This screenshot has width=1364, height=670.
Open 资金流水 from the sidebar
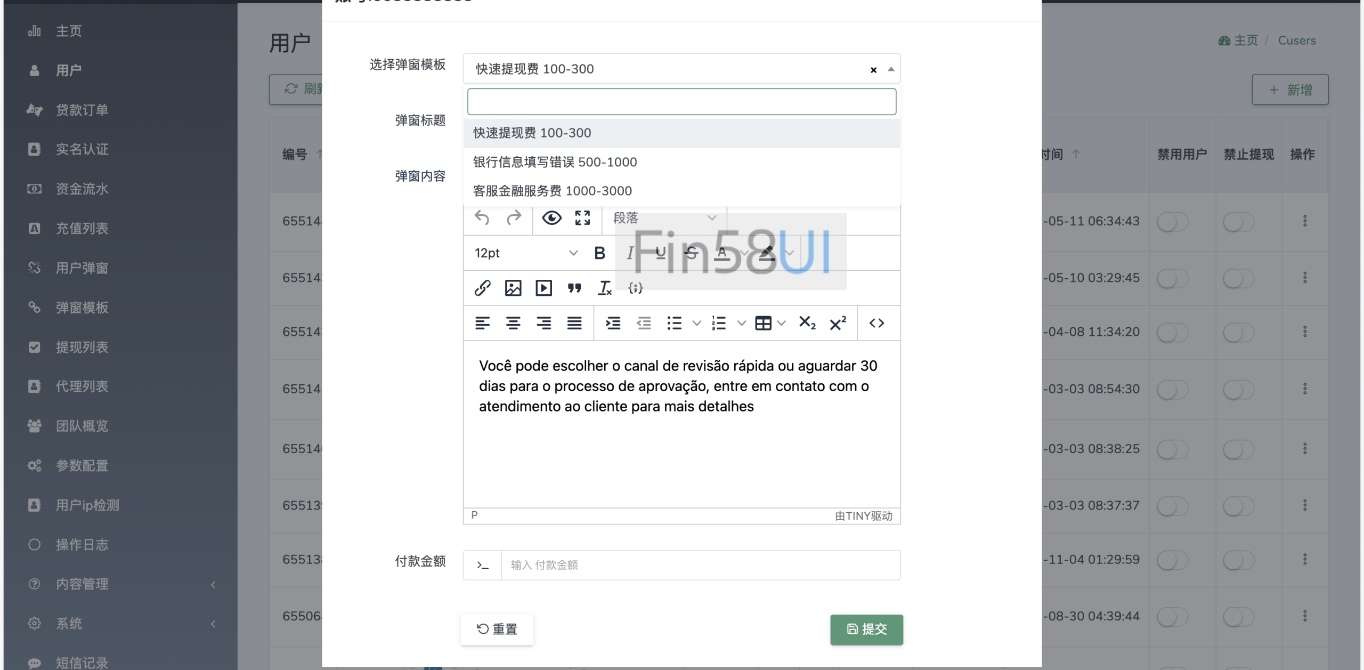point(82,189)
